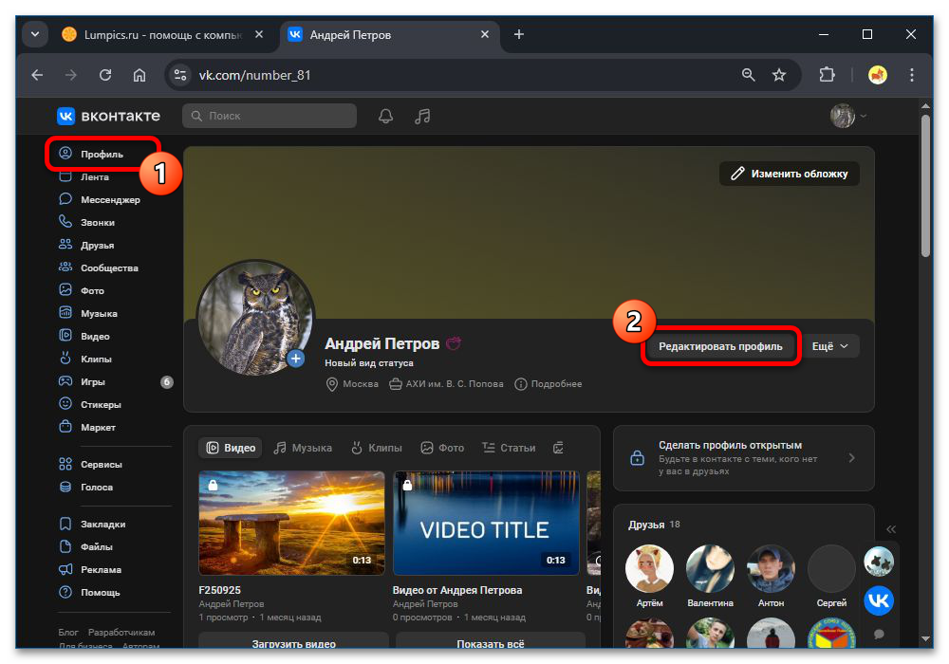Open the VIDEO TITLE video thumbnail
Screen dimensions: 949x664
click(x=485, y=523)
